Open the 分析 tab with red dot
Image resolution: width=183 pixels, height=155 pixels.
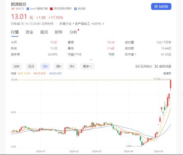(x=73, y=32)
